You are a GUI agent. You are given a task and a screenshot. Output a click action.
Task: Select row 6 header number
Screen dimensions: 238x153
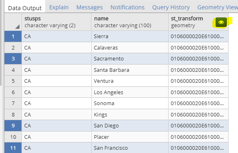click(x=13, y=92)
